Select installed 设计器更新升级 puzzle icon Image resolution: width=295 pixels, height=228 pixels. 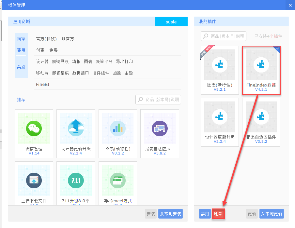tap(220, 117)
